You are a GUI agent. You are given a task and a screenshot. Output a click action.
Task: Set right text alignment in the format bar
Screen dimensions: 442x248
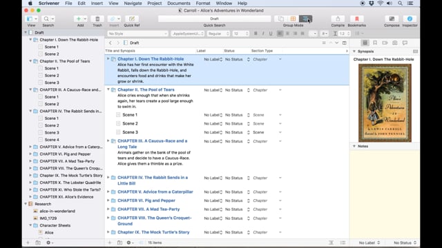(295, 34)
